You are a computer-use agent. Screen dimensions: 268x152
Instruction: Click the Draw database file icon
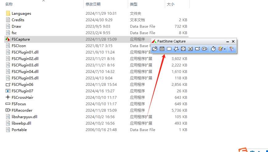coord(8,26)
